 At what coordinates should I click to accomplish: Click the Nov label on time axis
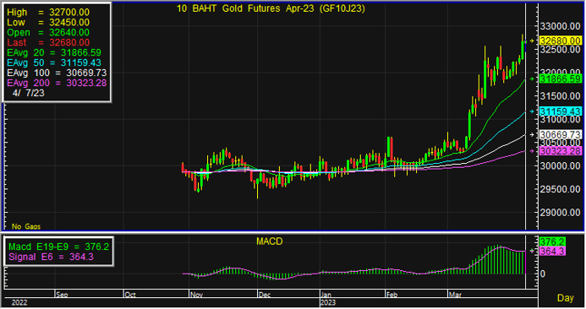196,295
